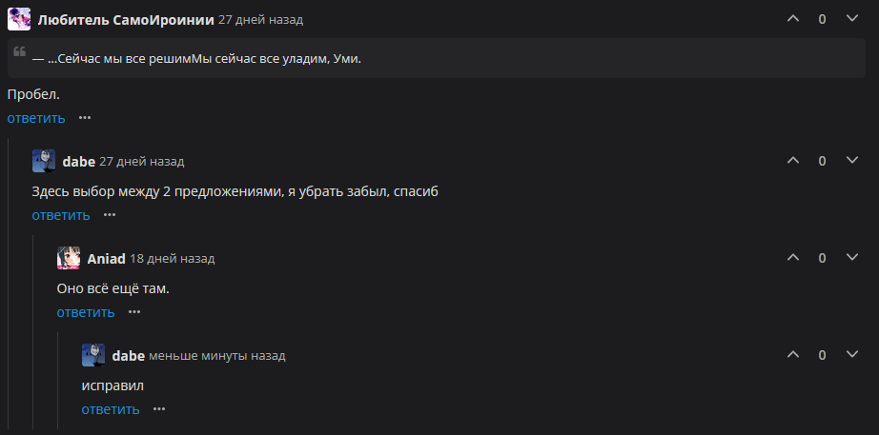The image size is (879, 435).
Task: Open Aniad's profile avatar
Action: pyautogui.click(x=69, y=258)
